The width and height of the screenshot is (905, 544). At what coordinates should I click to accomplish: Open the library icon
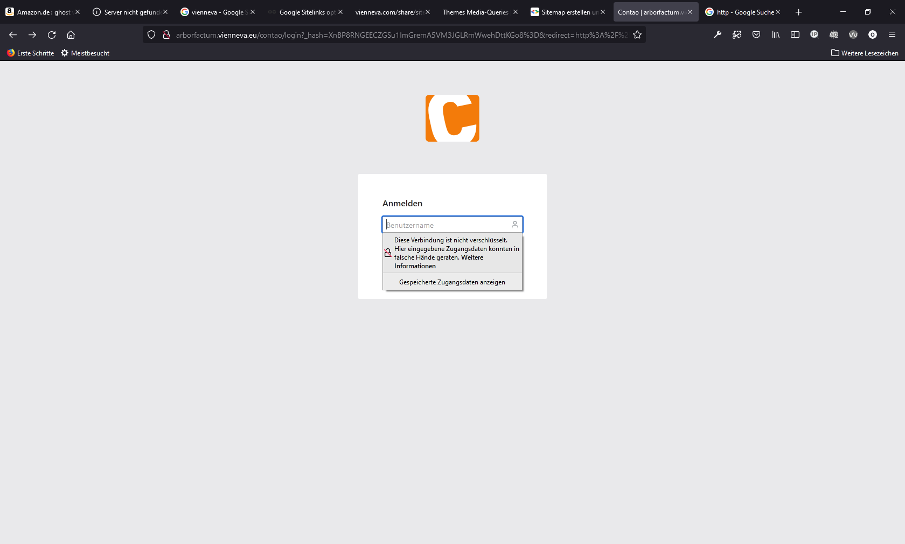(x=776, y=35)
